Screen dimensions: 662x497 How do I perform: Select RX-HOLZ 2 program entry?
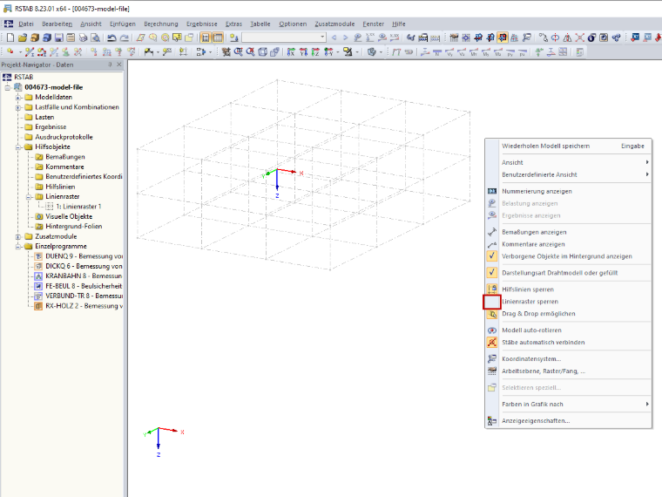[x=84, y=306]
